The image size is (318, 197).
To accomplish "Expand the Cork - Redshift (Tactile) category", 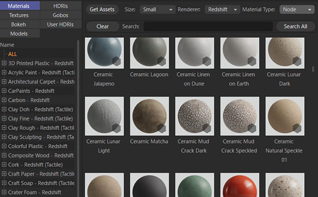I will [4, 165].
